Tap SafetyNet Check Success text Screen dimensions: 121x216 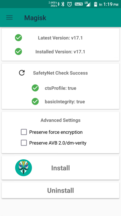60,73
